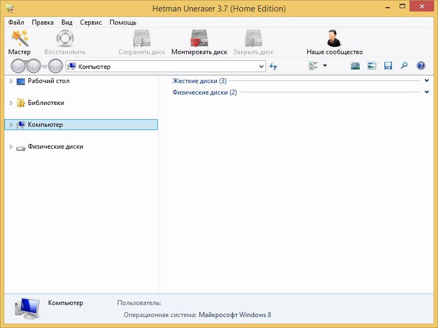
Task: Open the Сервис menu
Action: point(91,22)
